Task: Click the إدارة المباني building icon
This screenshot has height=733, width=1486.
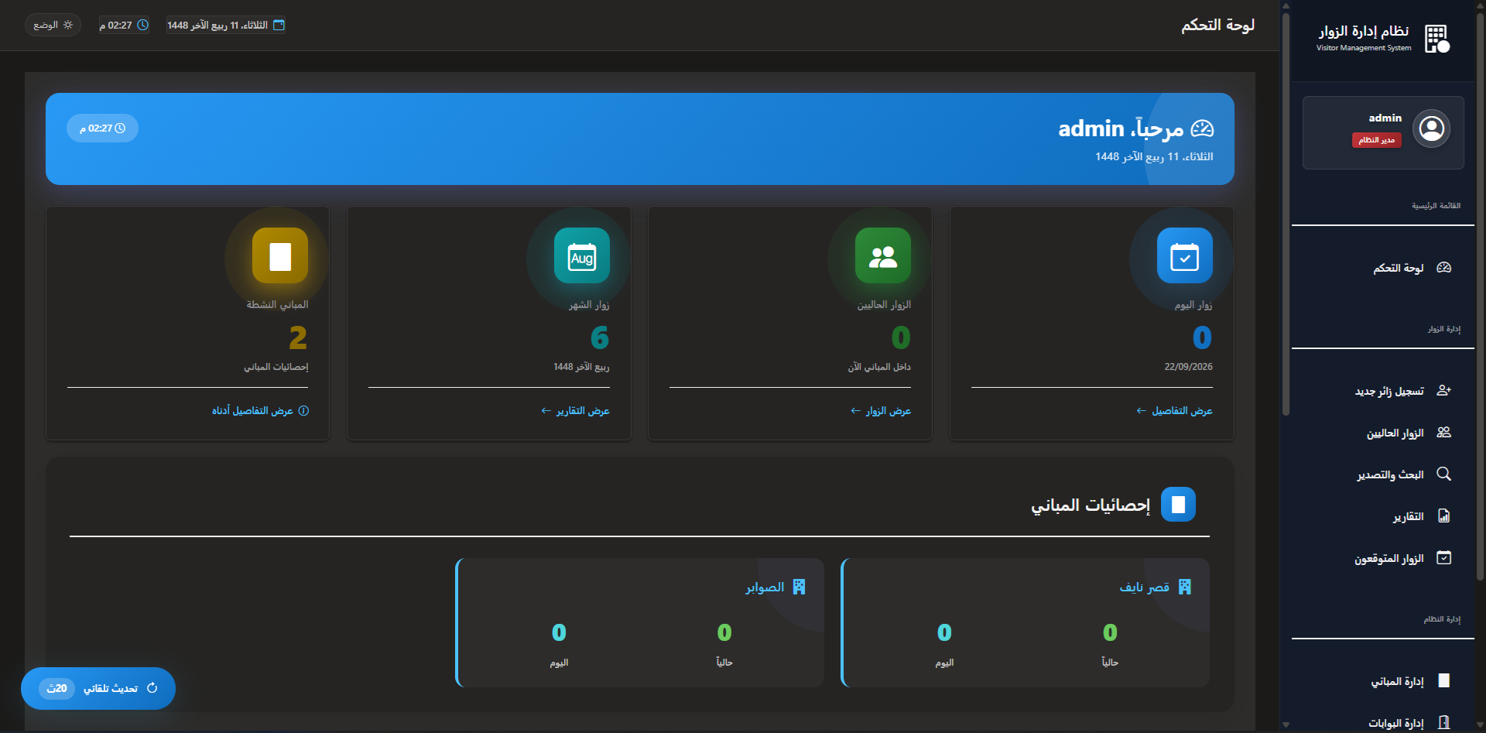Action: click(x=1443, y=681)
